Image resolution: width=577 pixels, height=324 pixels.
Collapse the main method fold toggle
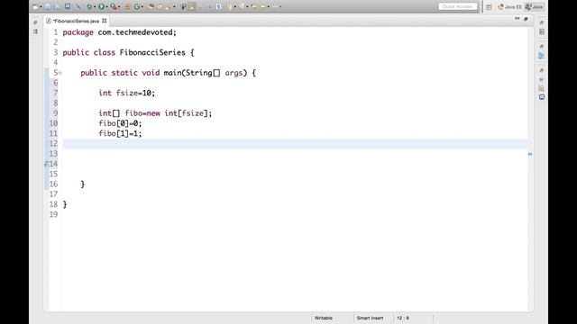pyautogui.click(x=60, y=73)
